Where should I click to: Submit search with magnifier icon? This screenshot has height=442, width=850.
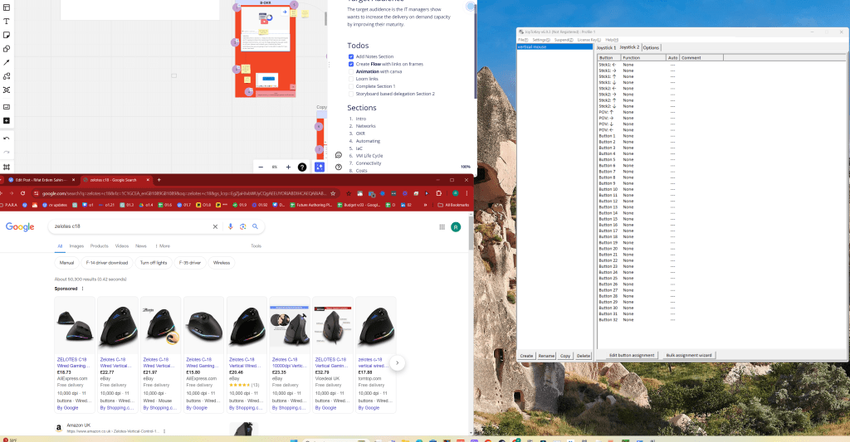pos(256,226)
